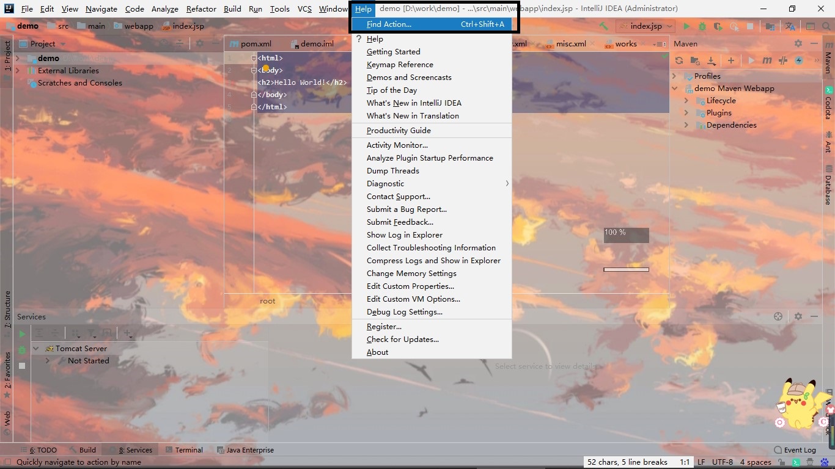This screenshot has width=835, height=469.
Task: Open Project Structure icon in top toolbar
Action: point(771,26)
